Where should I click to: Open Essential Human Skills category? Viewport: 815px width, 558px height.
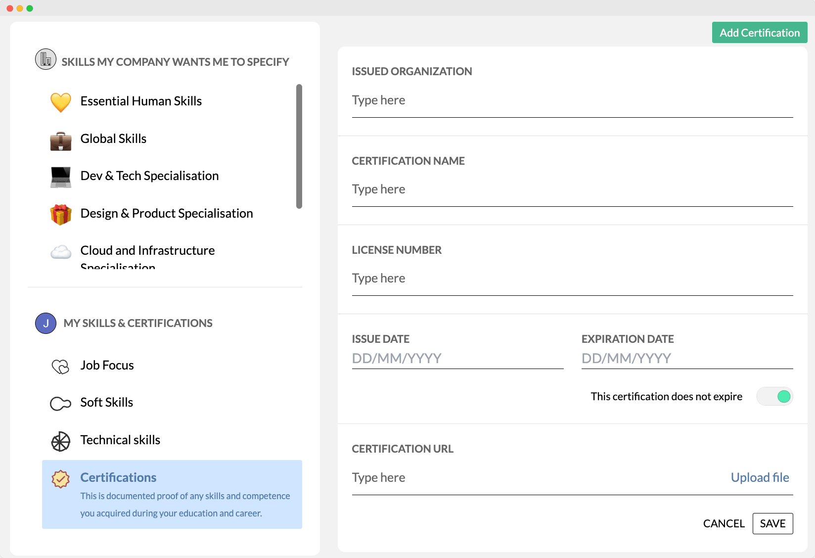pyautogui.click(x=141, y=101)
